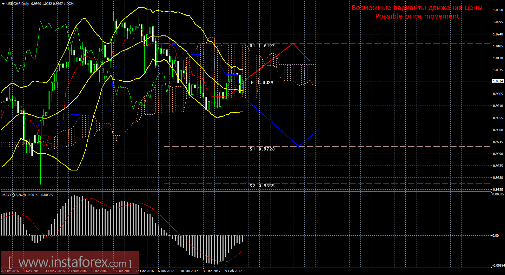Click the MACD 0.00 scale level
Viewport: 505px width, 275px height.
click(x=495, y=235)
